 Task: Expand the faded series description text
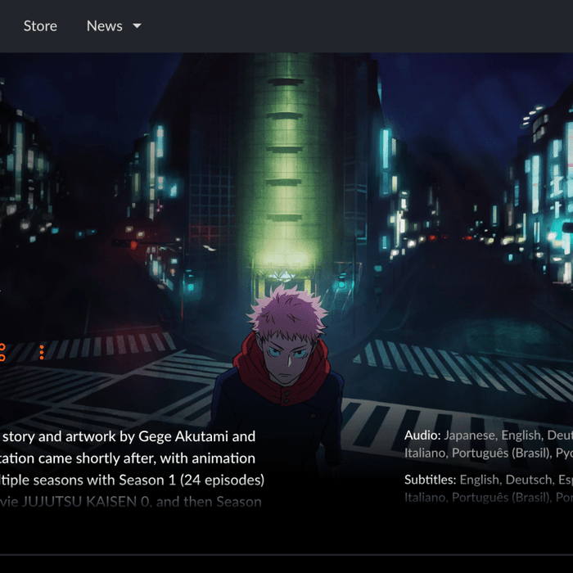coord(131,501)
